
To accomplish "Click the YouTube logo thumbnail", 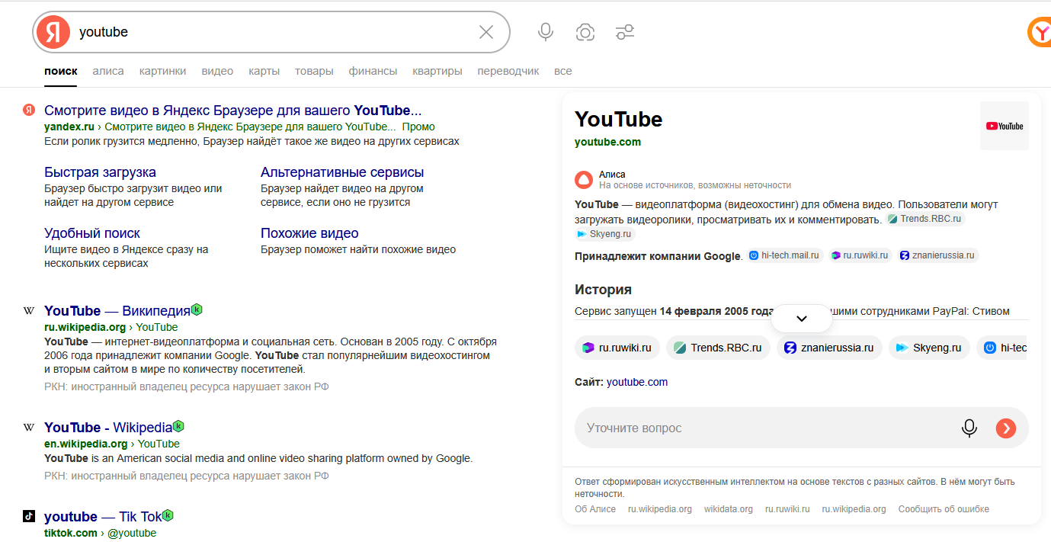I will point(1004,126).
